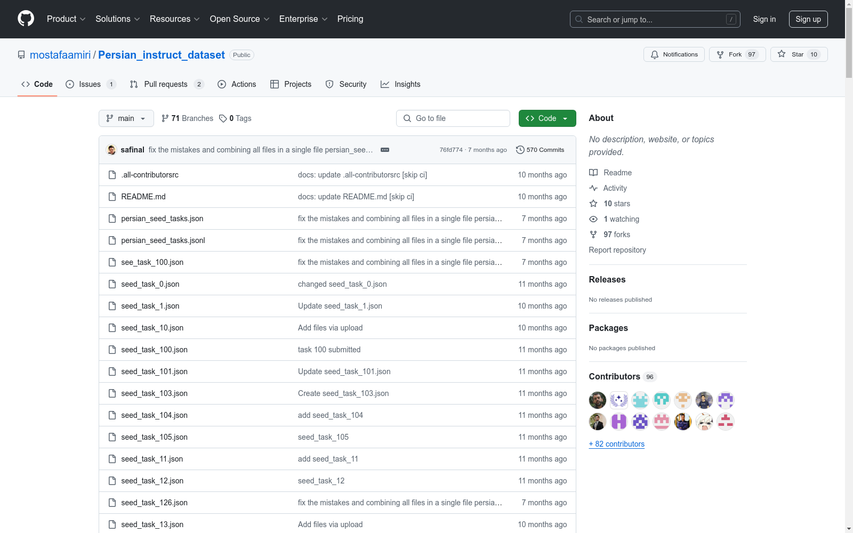Image resolution: width=853 pixels, height=533 pixels.
Task: Click the expand commit message ellipsis icon
Action: pos(385,150)
